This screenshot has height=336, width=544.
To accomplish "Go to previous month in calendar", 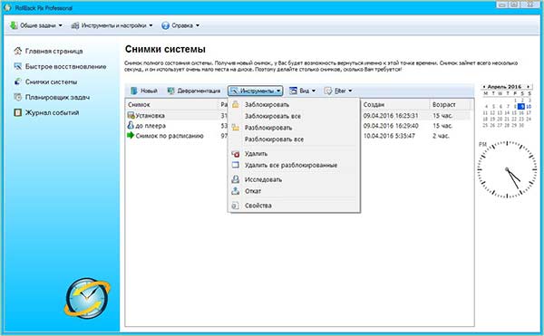I will pyautogui.click(x=484, y=86).
